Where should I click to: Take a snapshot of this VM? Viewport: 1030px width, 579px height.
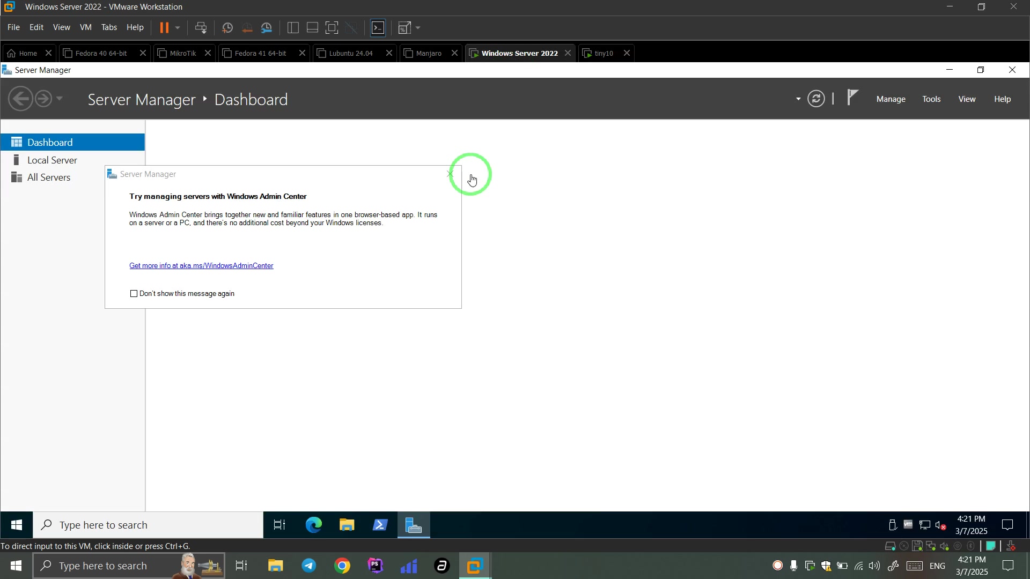coord(227,28)
